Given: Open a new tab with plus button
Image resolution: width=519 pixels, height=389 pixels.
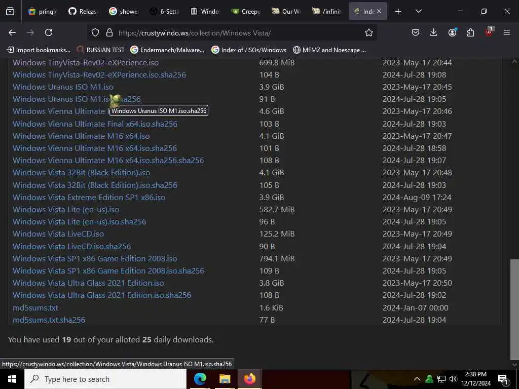Looking at the screenshot, I should tap(398, 12).
